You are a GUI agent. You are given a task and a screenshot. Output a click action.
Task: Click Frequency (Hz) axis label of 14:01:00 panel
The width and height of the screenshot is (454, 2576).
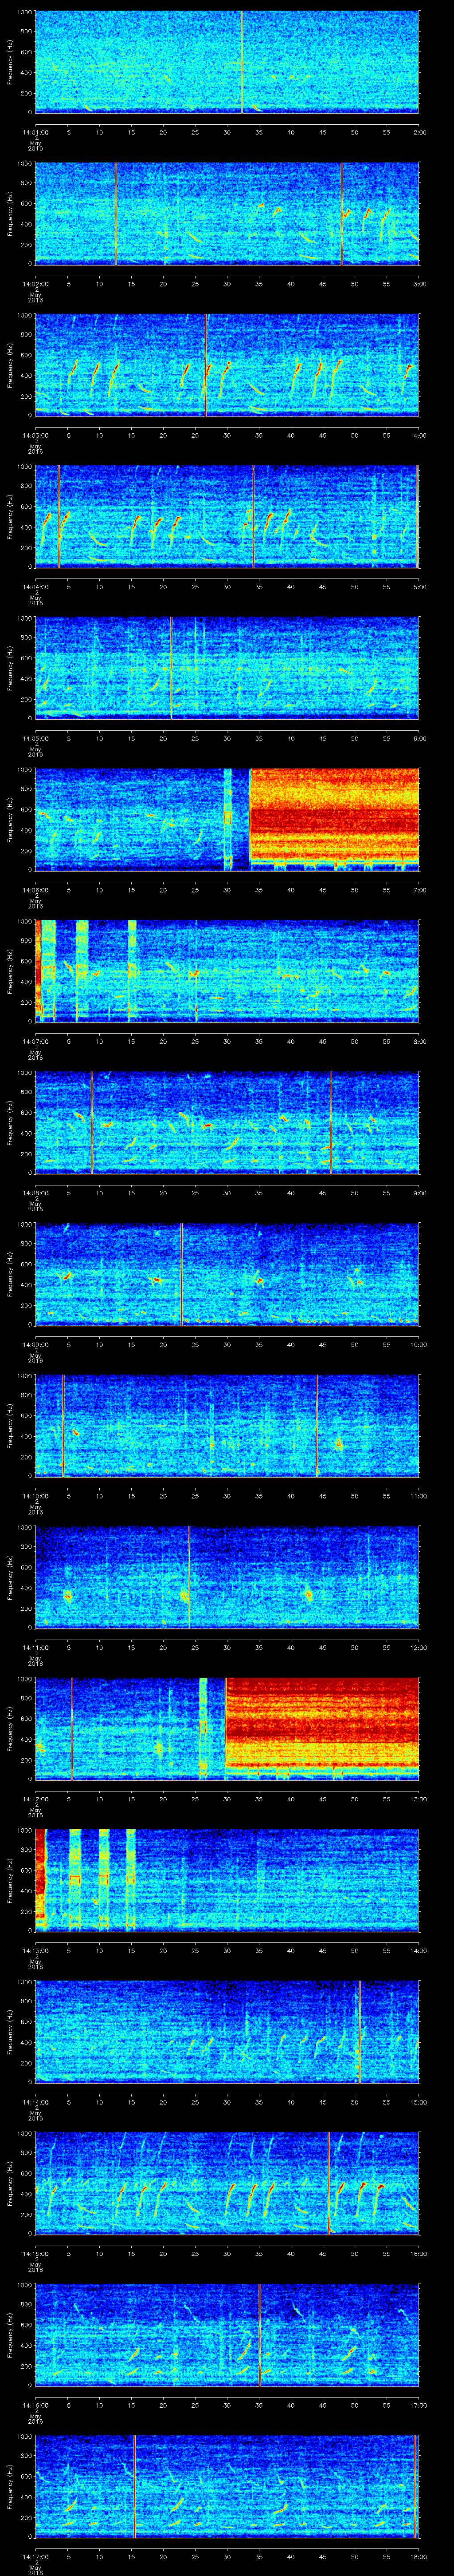pyautogui.click(x=10, y=62)
